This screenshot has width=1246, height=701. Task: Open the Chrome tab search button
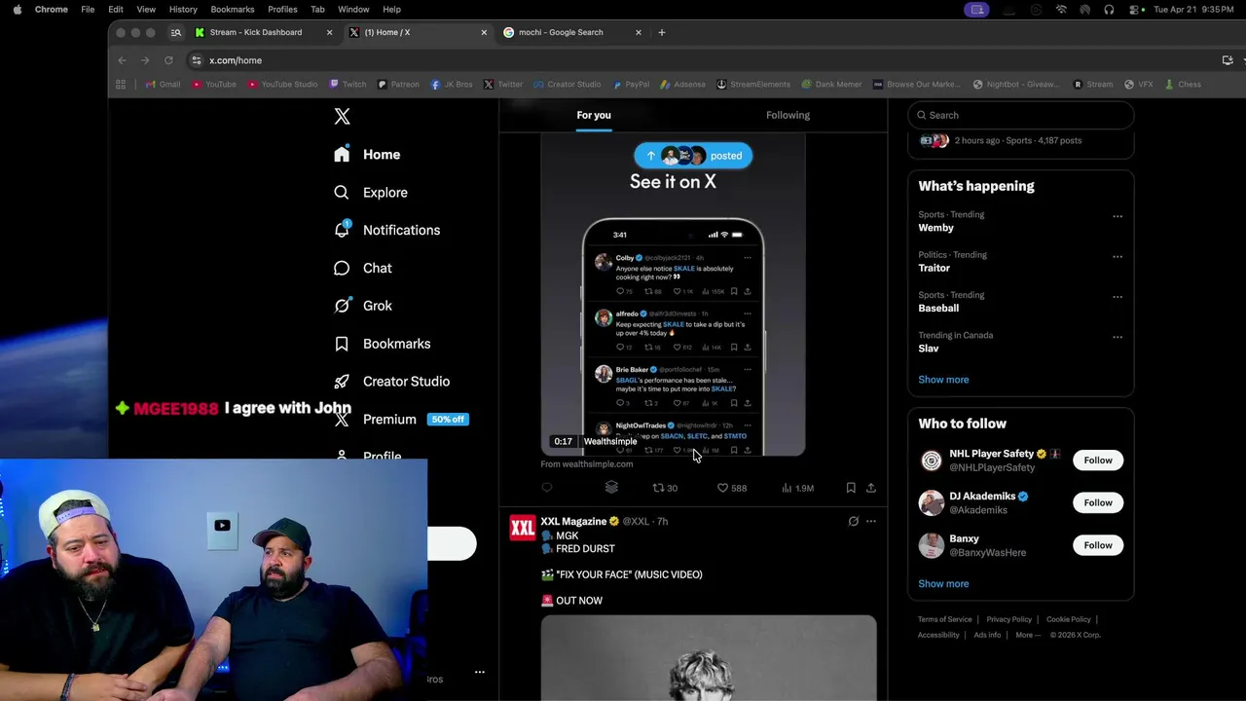[x=176, y=32]
